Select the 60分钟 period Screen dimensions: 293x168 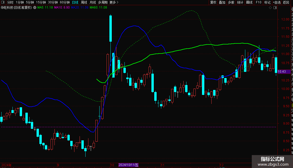65,2
